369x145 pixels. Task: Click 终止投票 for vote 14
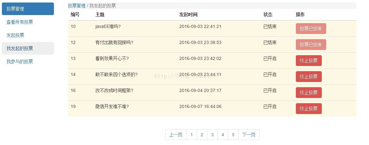[x=309, y=77]
